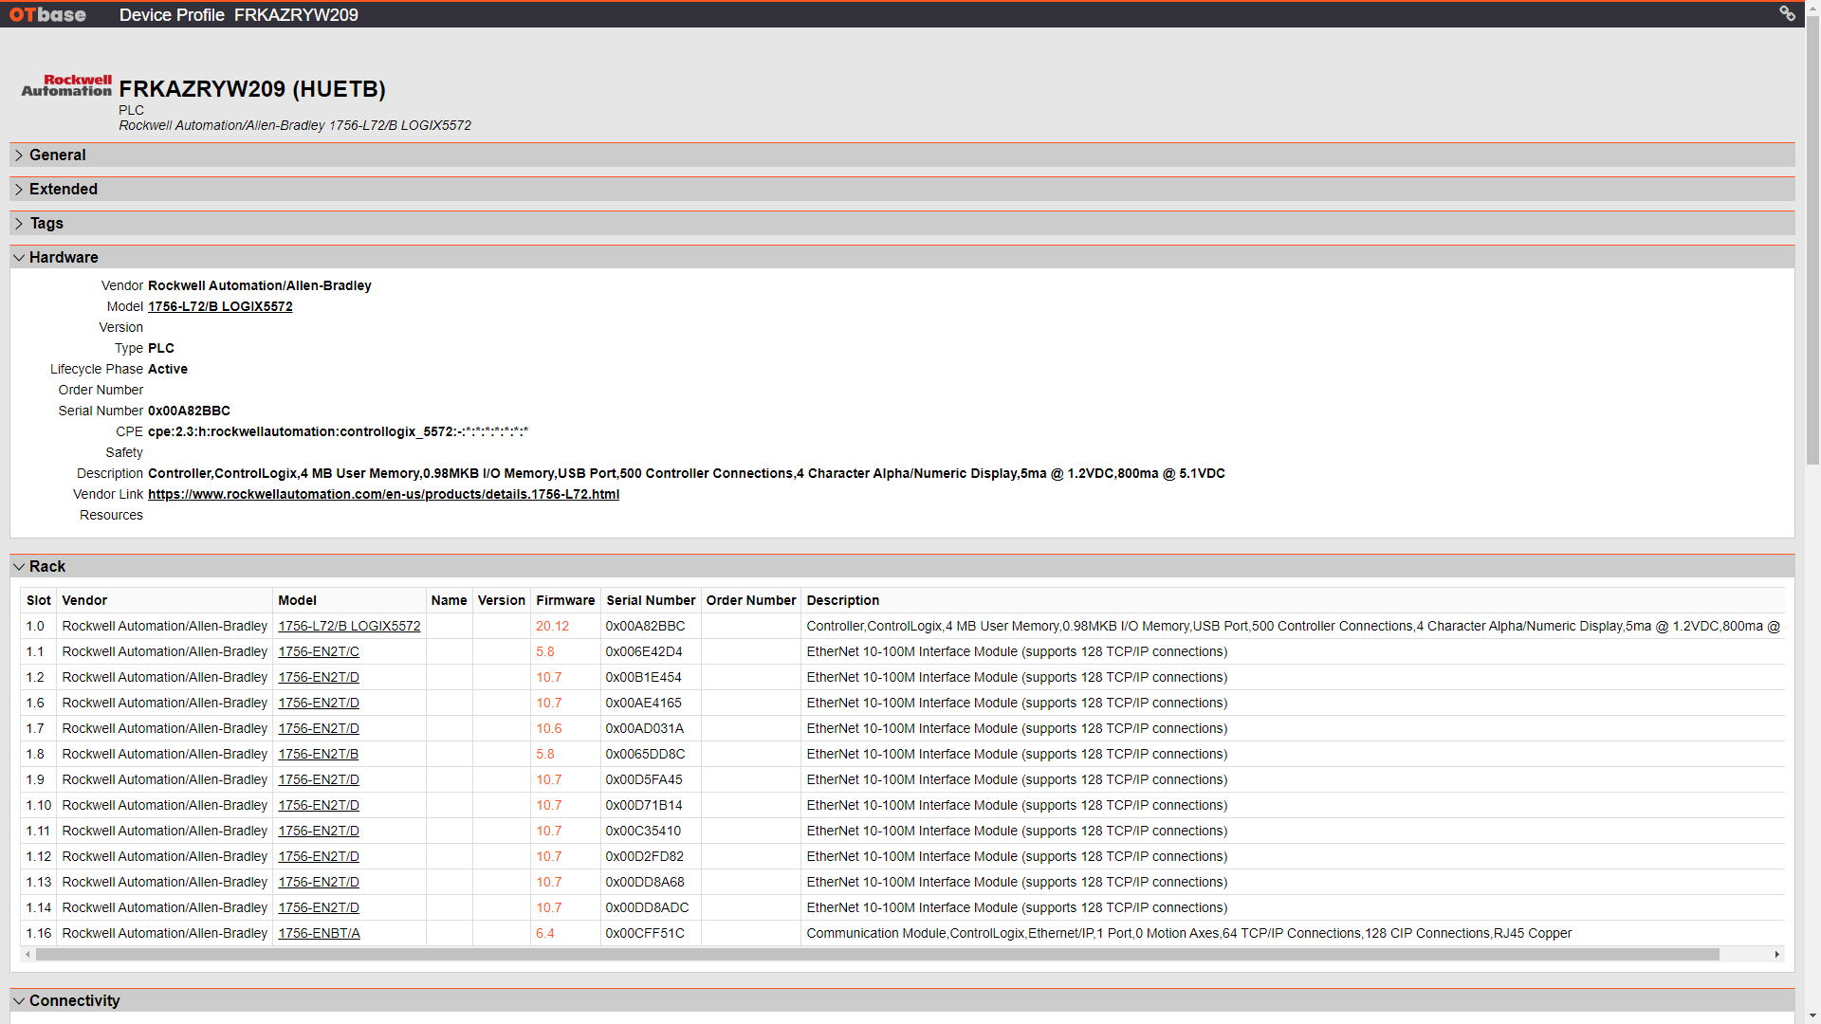This screenshot has width=1821, height=1024.
Task: Select serial number 0x00DD8A68
Action: (x=645, y=882)
